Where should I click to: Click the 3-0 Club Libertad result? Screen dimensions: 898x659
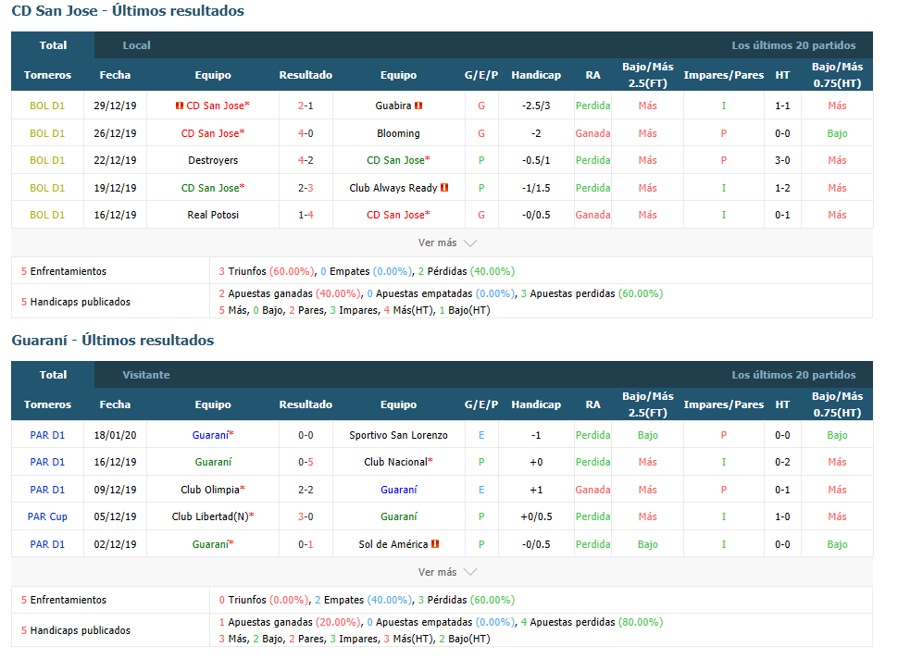[x=306, y=516]
